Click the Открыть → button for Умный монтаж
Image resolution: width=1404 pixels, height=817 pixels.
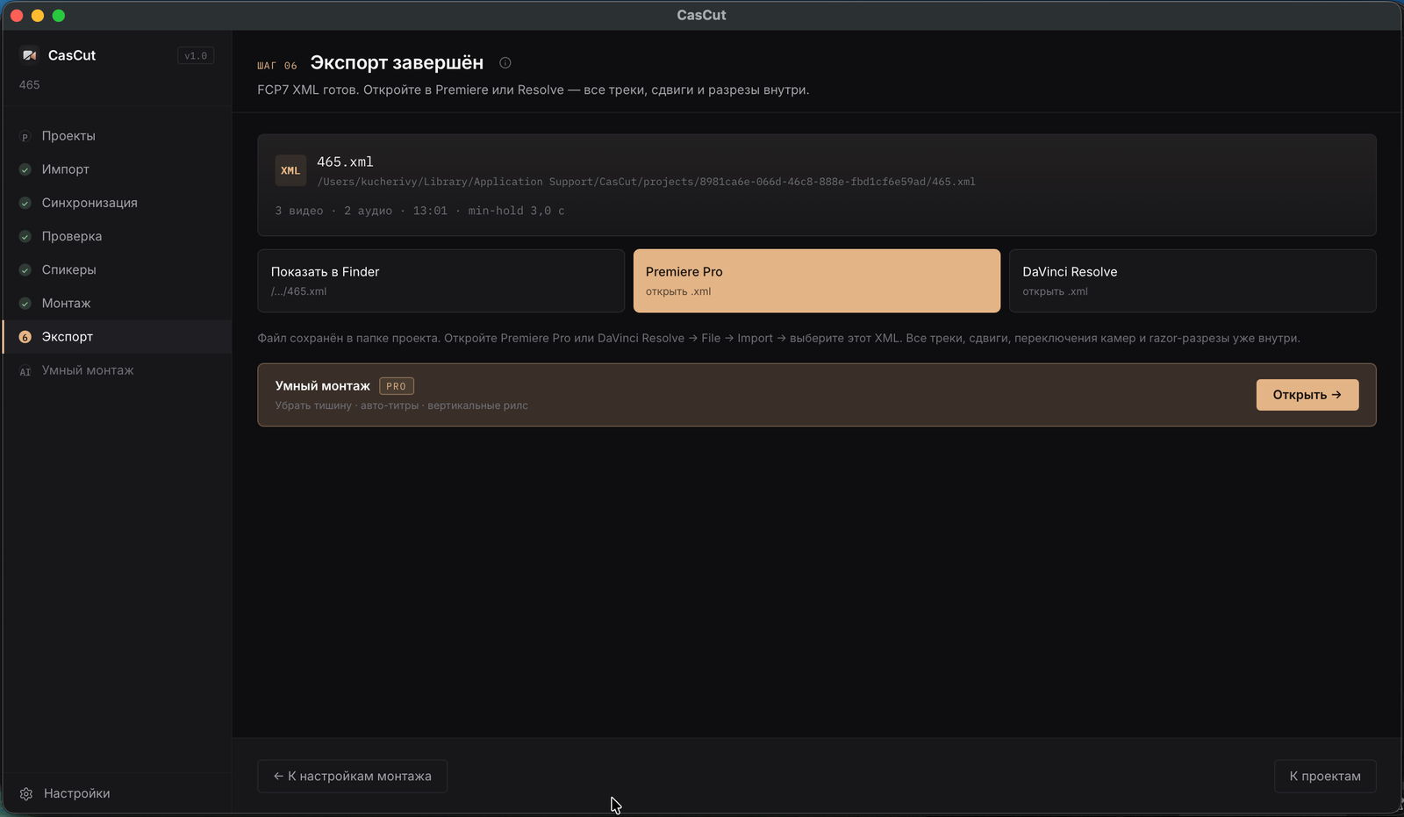1307,395
